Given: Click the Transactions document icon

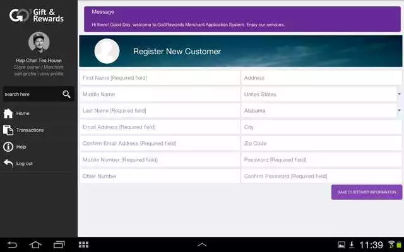Looking at the screenshot, I should pos(8,130).
